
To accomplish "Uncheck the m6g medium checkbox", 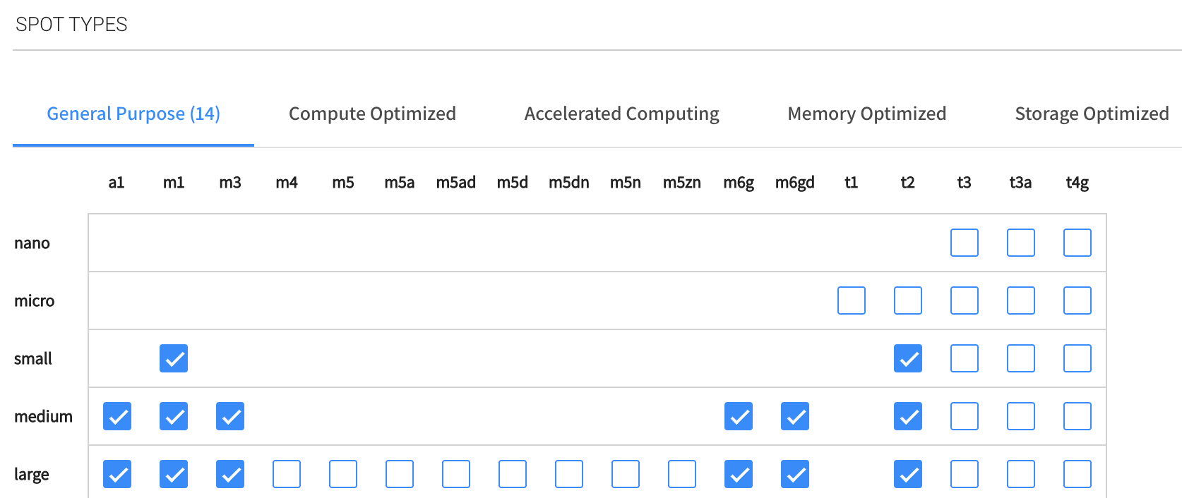I will tap(739, 416).
